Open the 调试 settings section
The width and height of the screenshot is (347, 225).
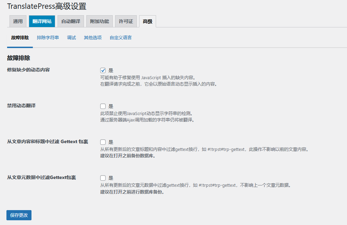[x=71, y=38]
